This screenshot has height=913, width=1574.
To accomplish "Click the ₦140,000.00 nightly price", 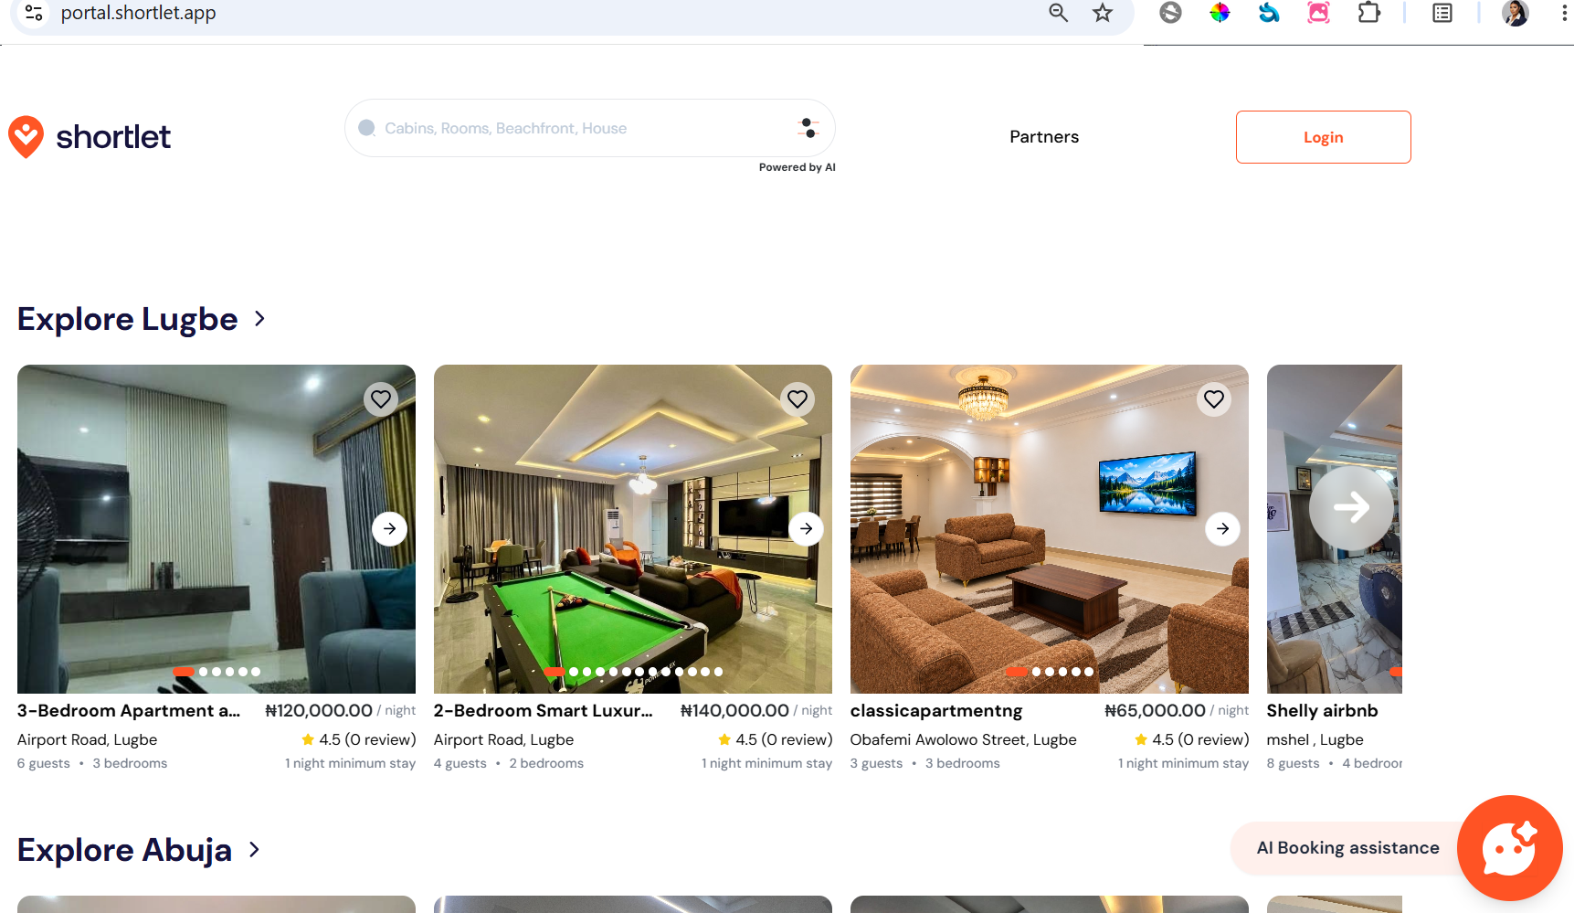I will coord(734,711).
